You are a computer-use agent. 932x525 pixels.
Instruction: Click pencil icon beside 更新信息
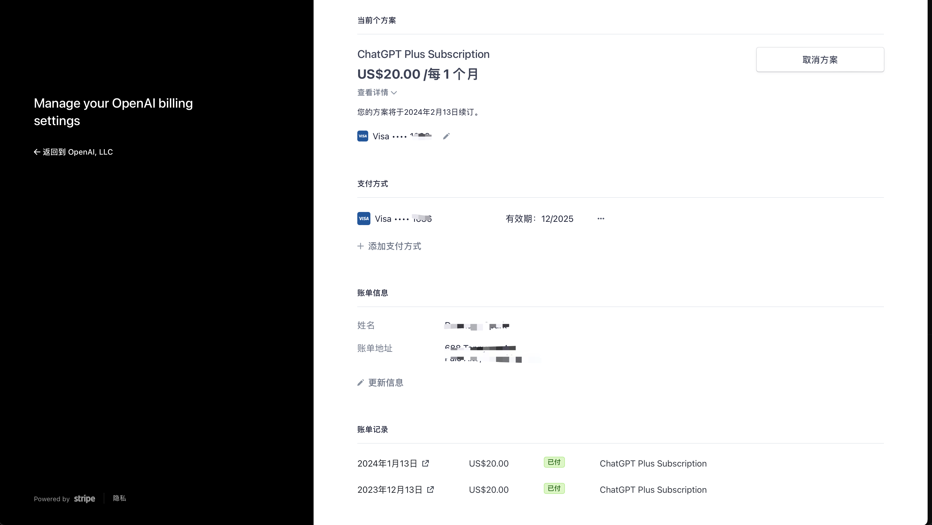click(360, 383)
